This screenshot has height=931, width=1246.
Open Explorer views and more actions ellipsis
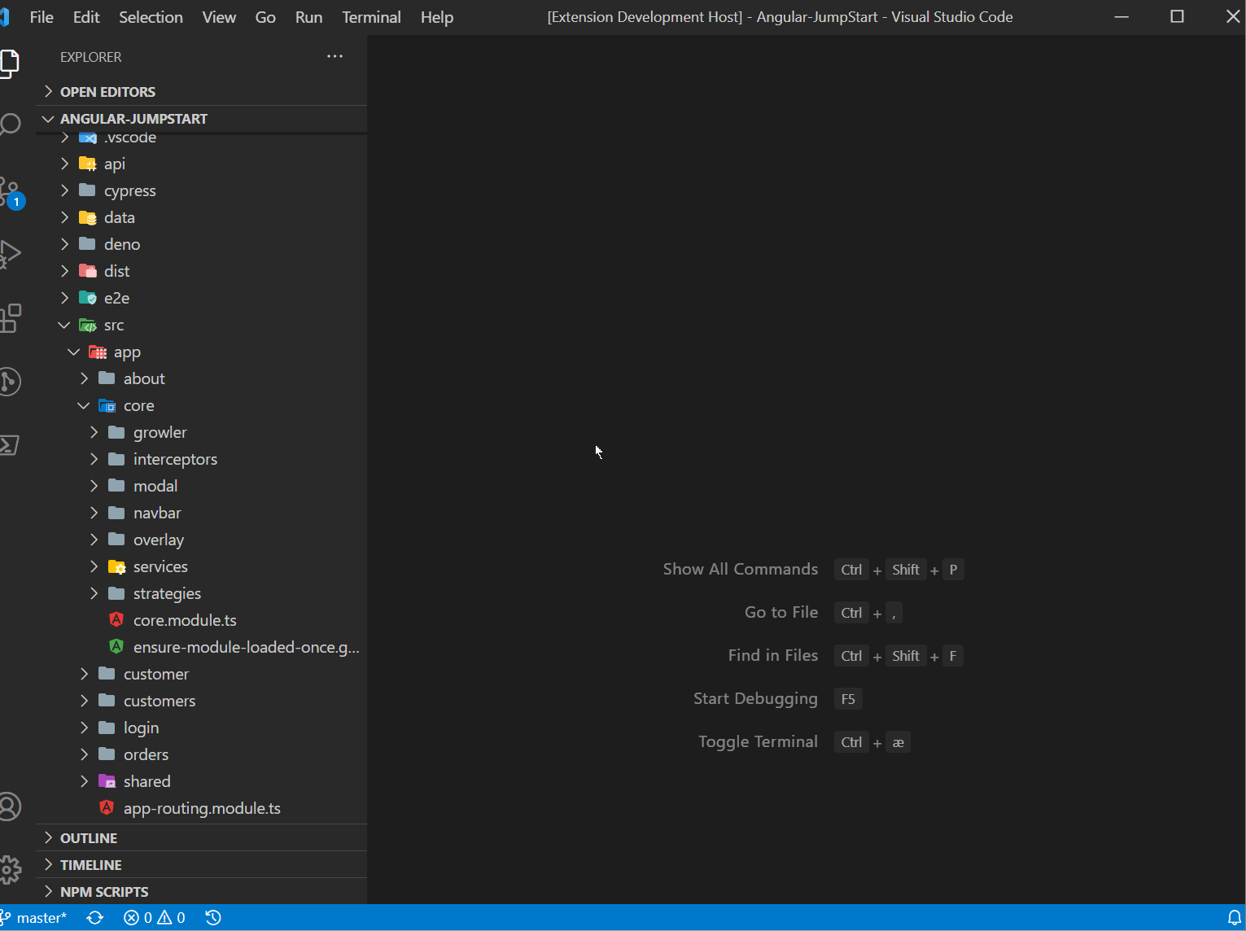pos(334,56)
